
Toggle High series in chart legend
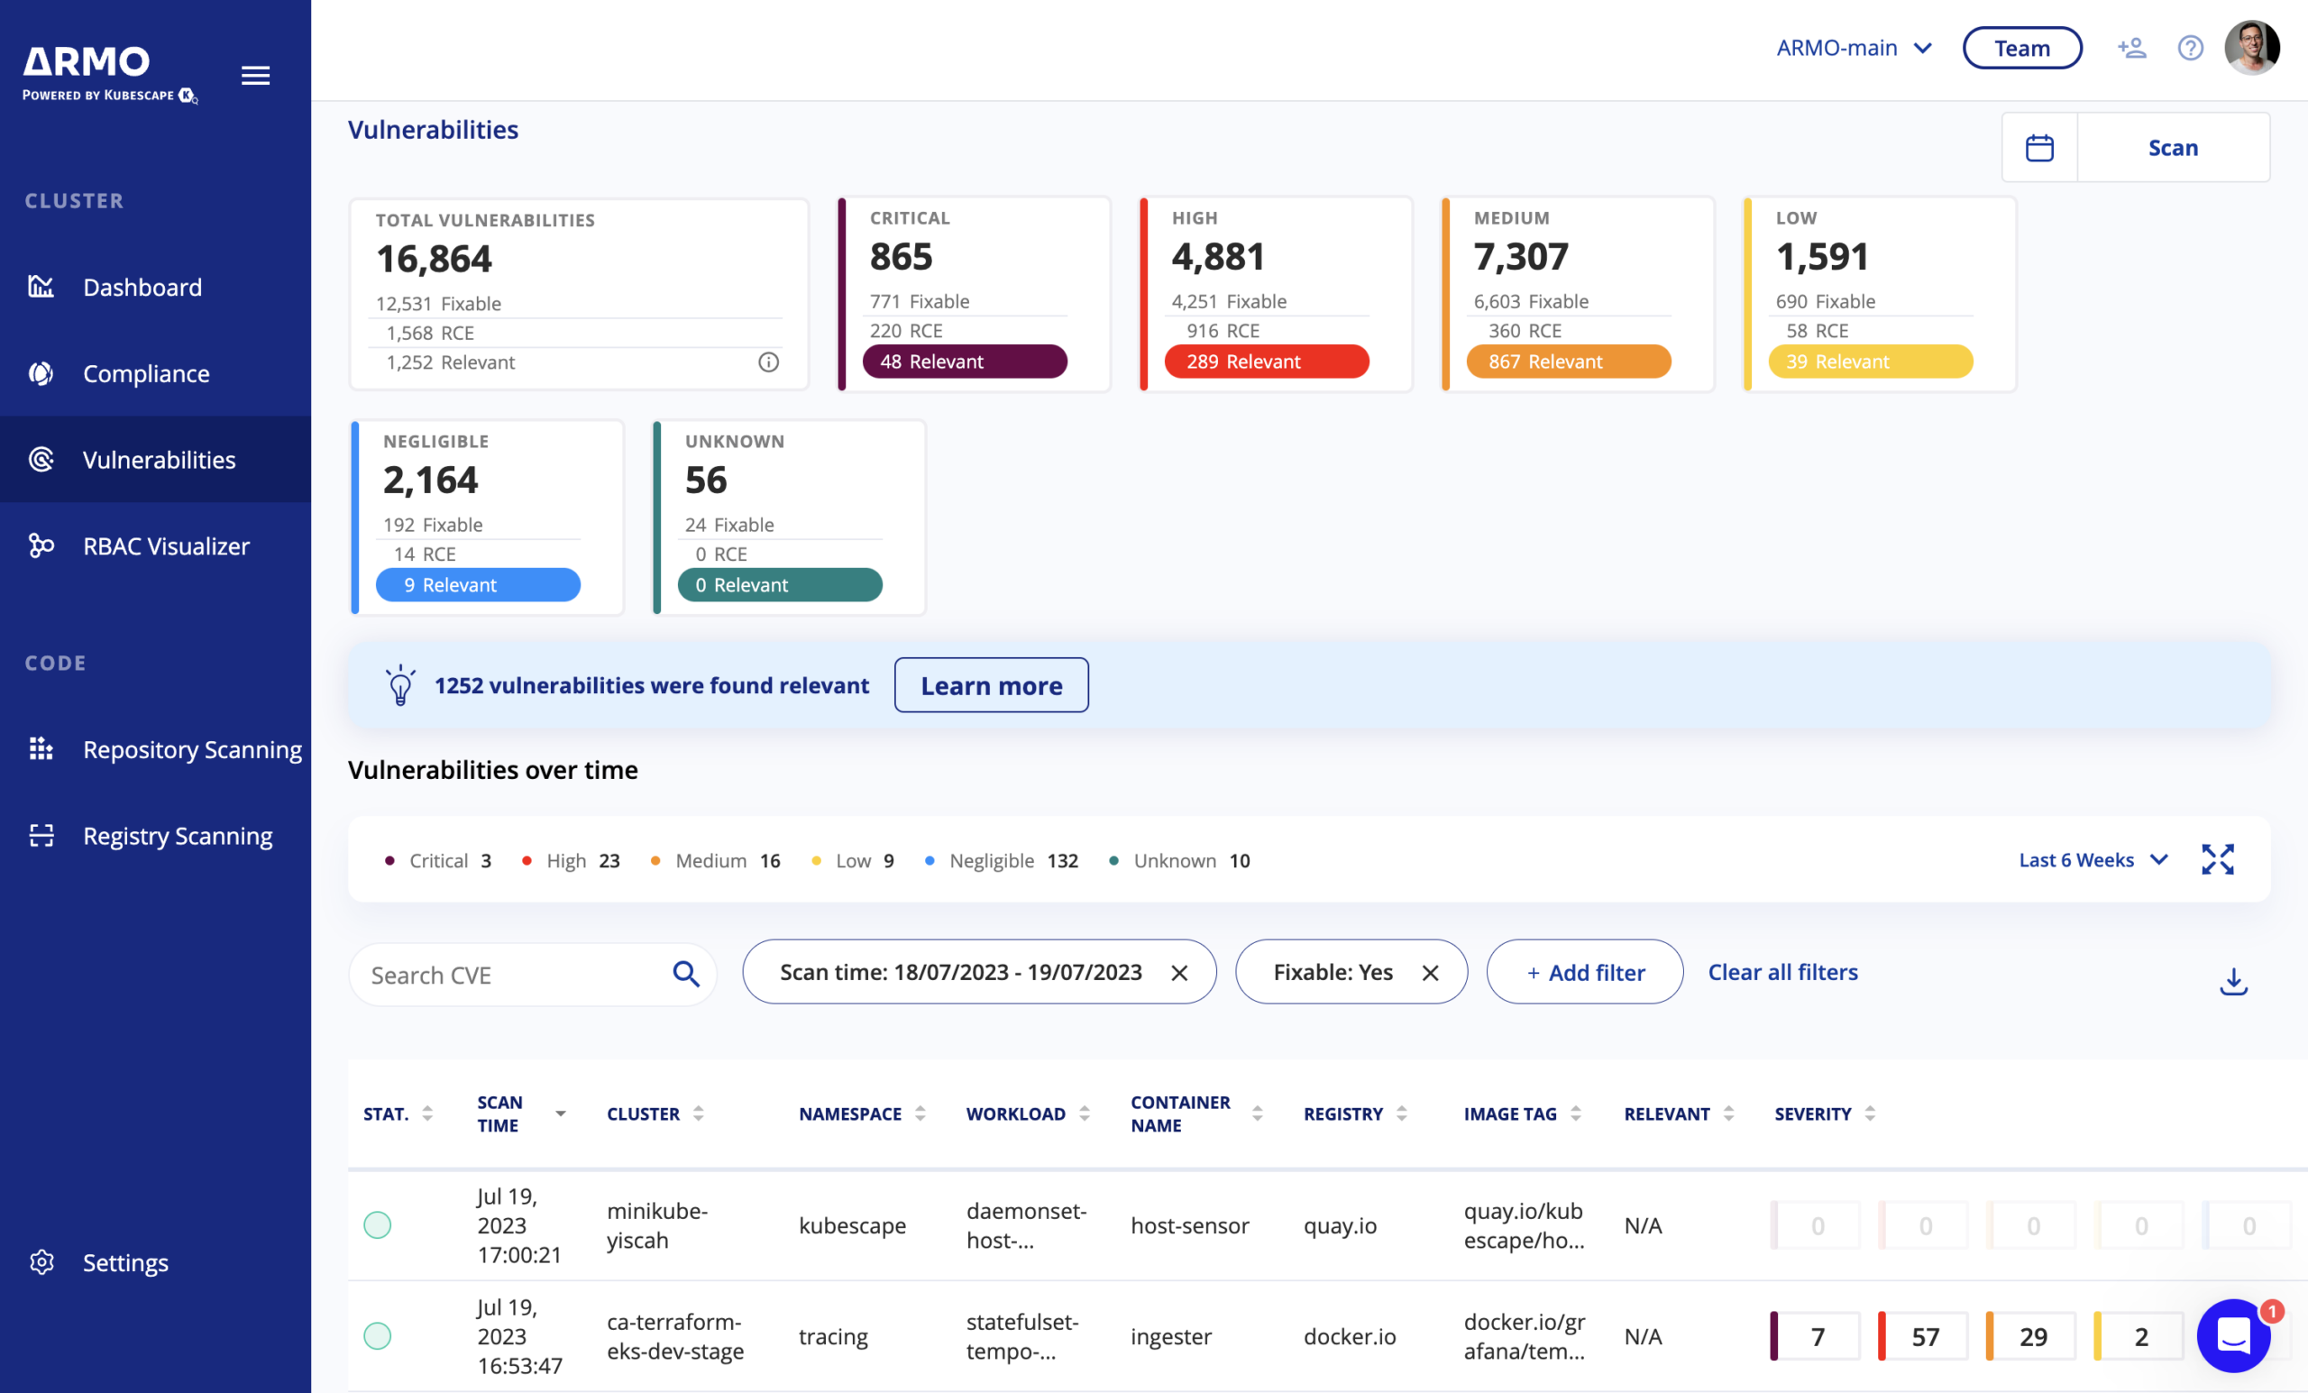[571, 860]
